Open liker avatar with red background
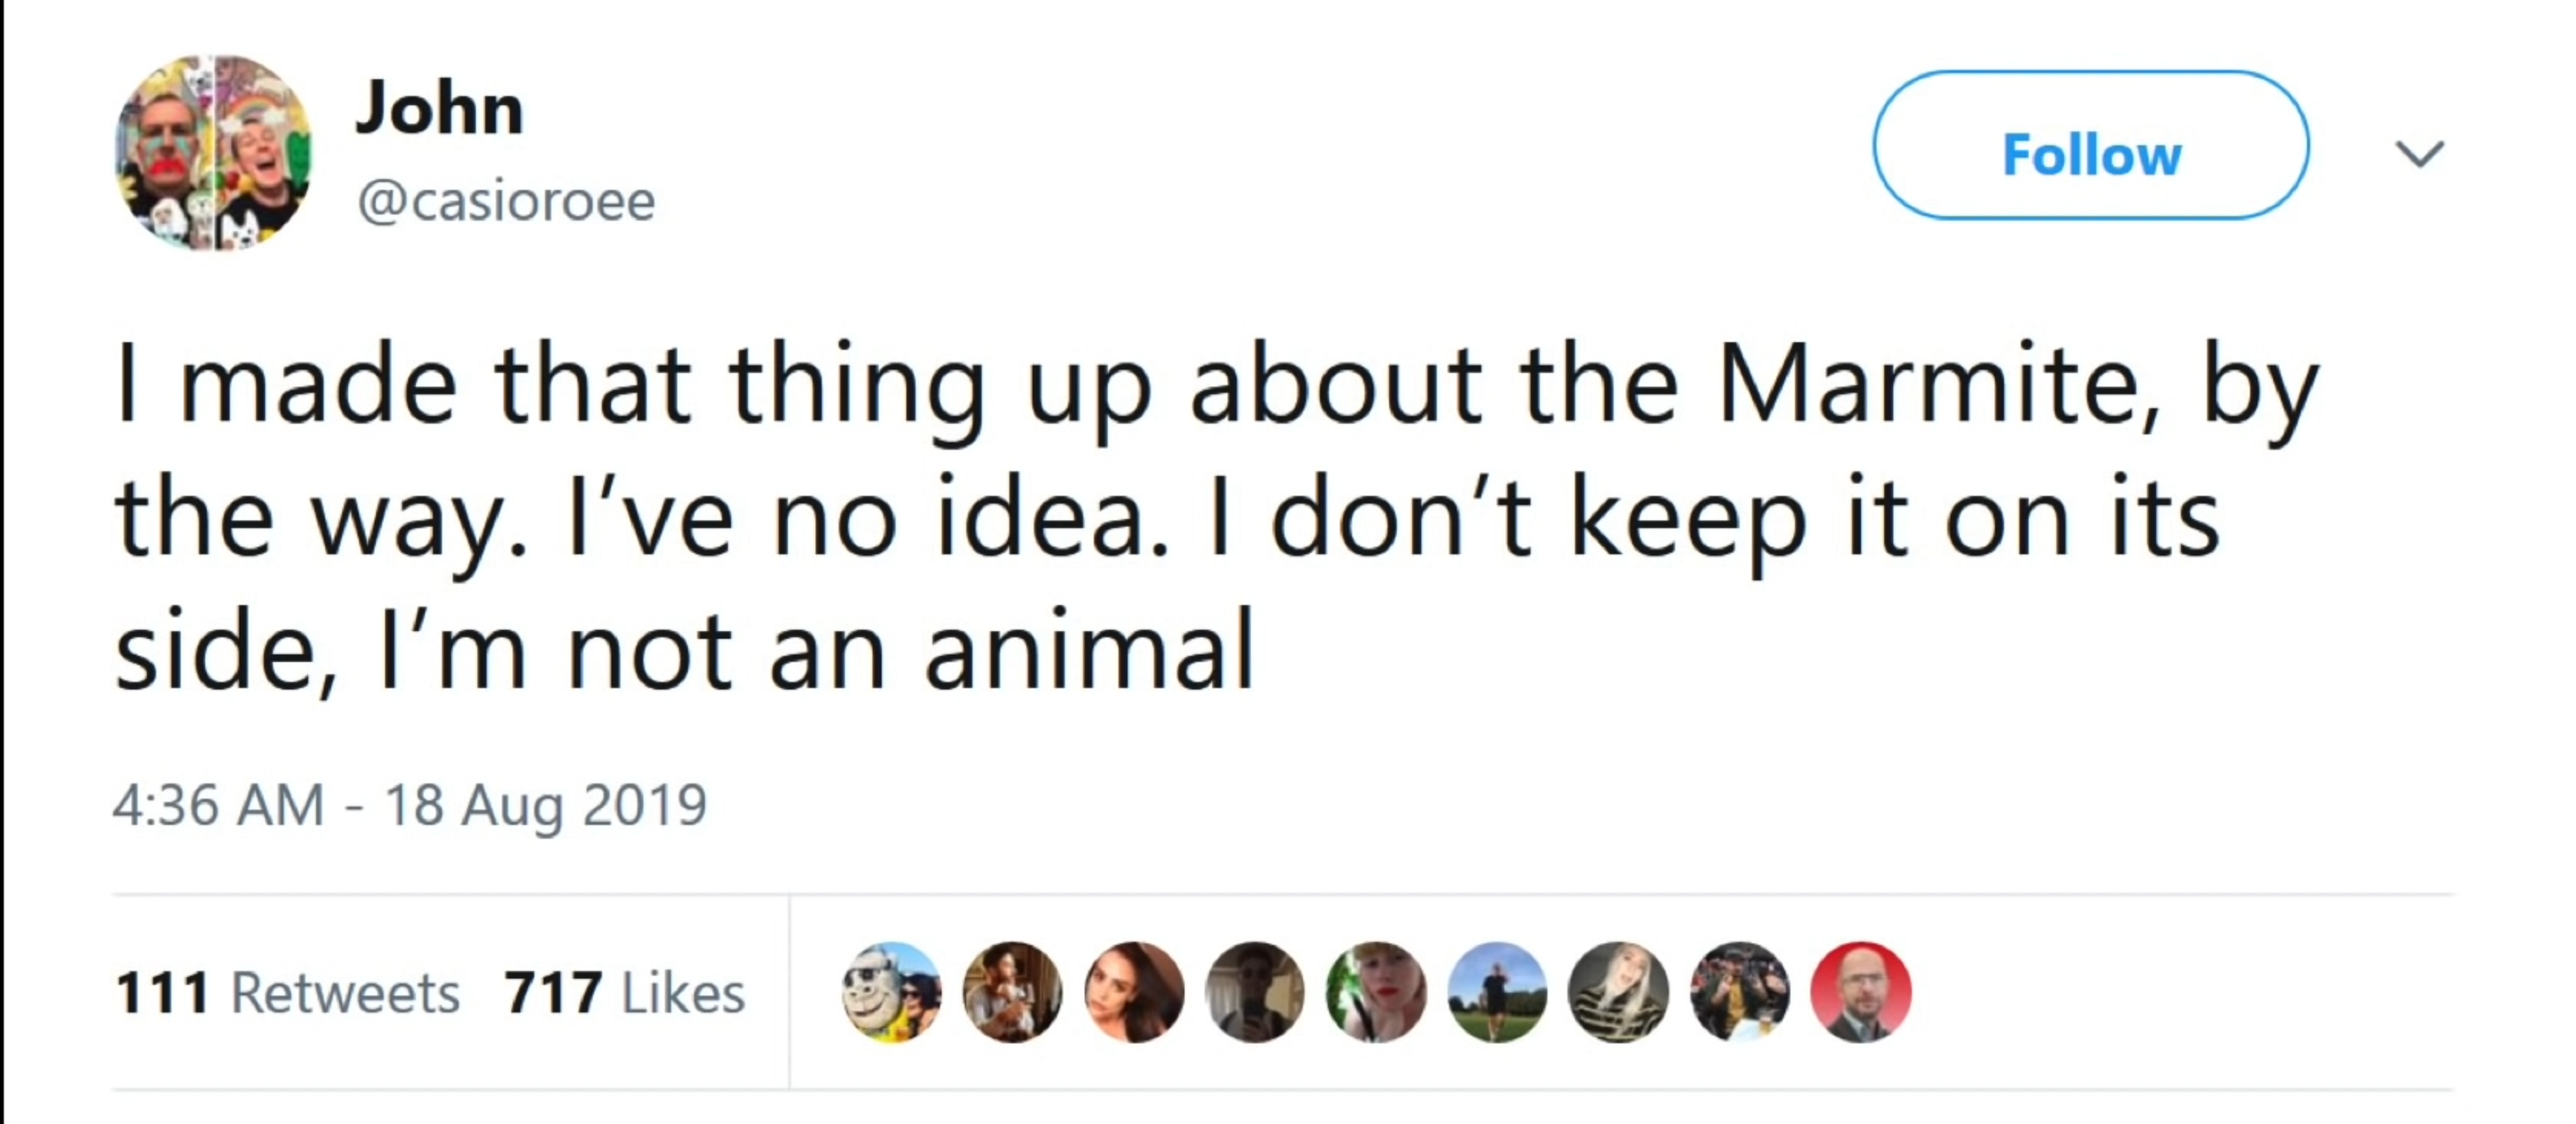The width and height of the screenshot is (2576, 1124). point(1861,992)
